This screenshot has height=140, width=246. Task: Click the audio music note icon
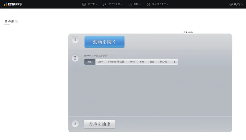[x=105, y=4]
